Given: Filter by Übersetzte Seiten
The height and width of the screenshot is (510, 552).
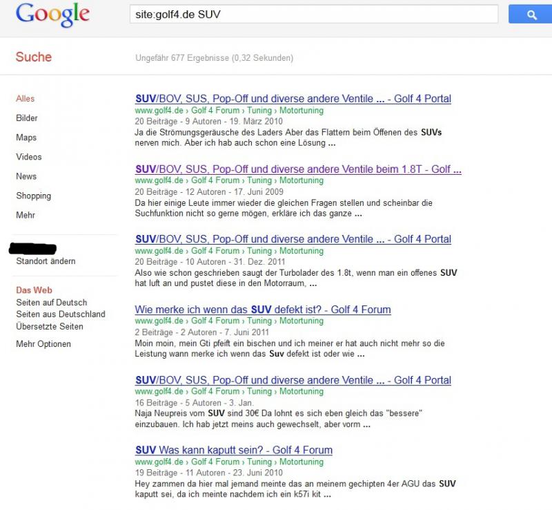Looking at the screenshot, I should [x=50, y=327].
